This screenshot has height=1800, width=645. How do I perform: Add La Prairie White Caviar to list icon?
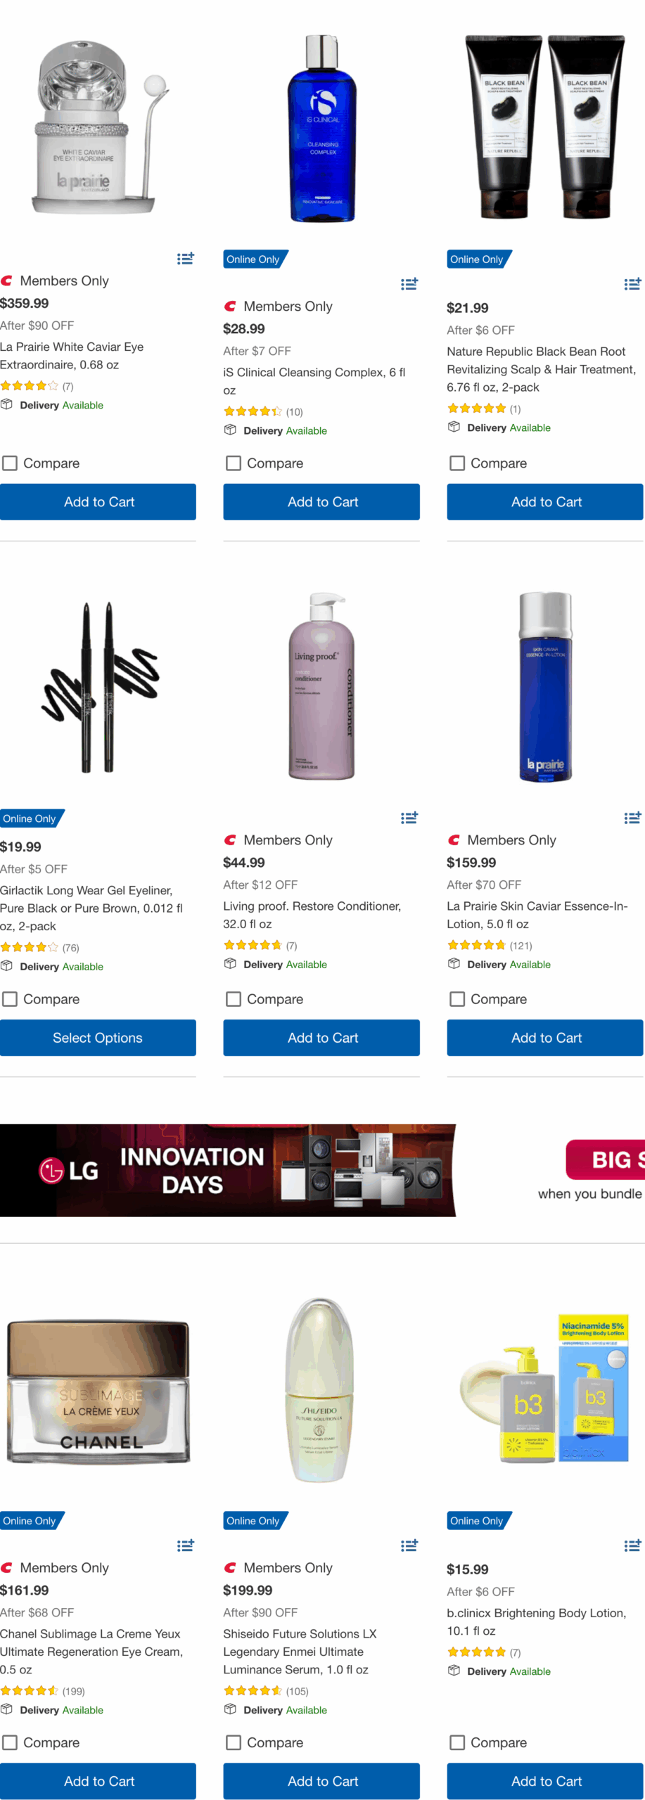(x=185, y=259)
